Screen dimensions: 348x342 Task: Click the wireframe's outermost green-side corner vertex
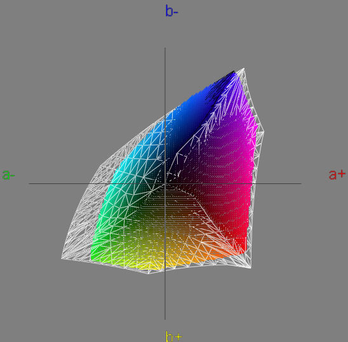click(62, 258)
